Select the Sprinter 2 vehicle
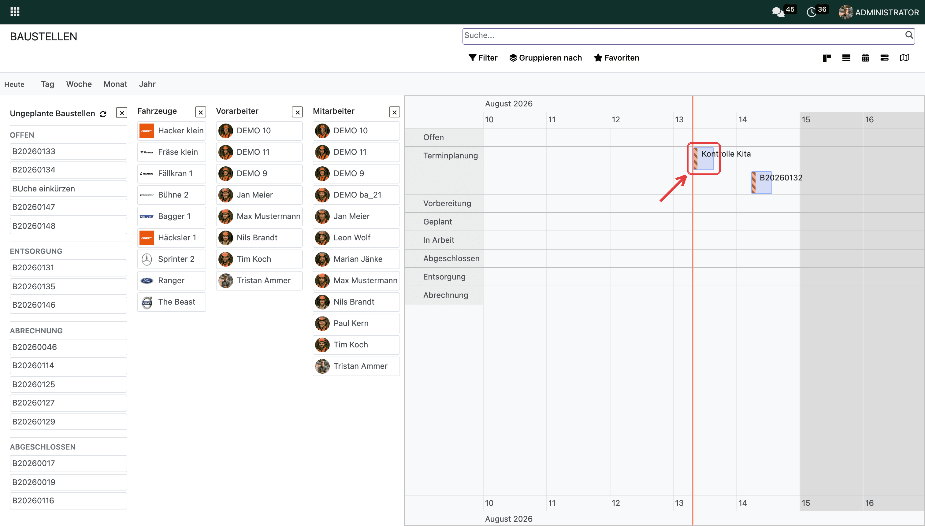This screenshot has height=526, width=925. point(171,259)
